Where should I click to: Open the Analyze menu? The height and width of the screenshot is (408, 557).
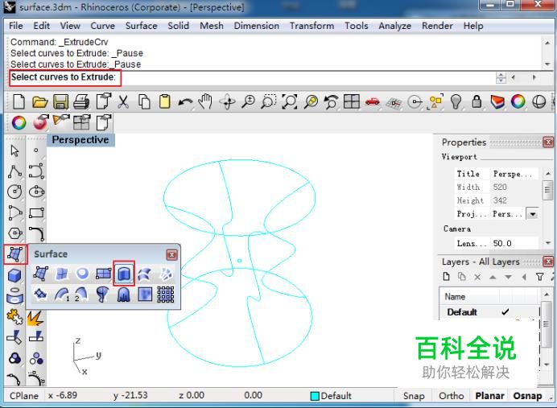coord(394,26)
